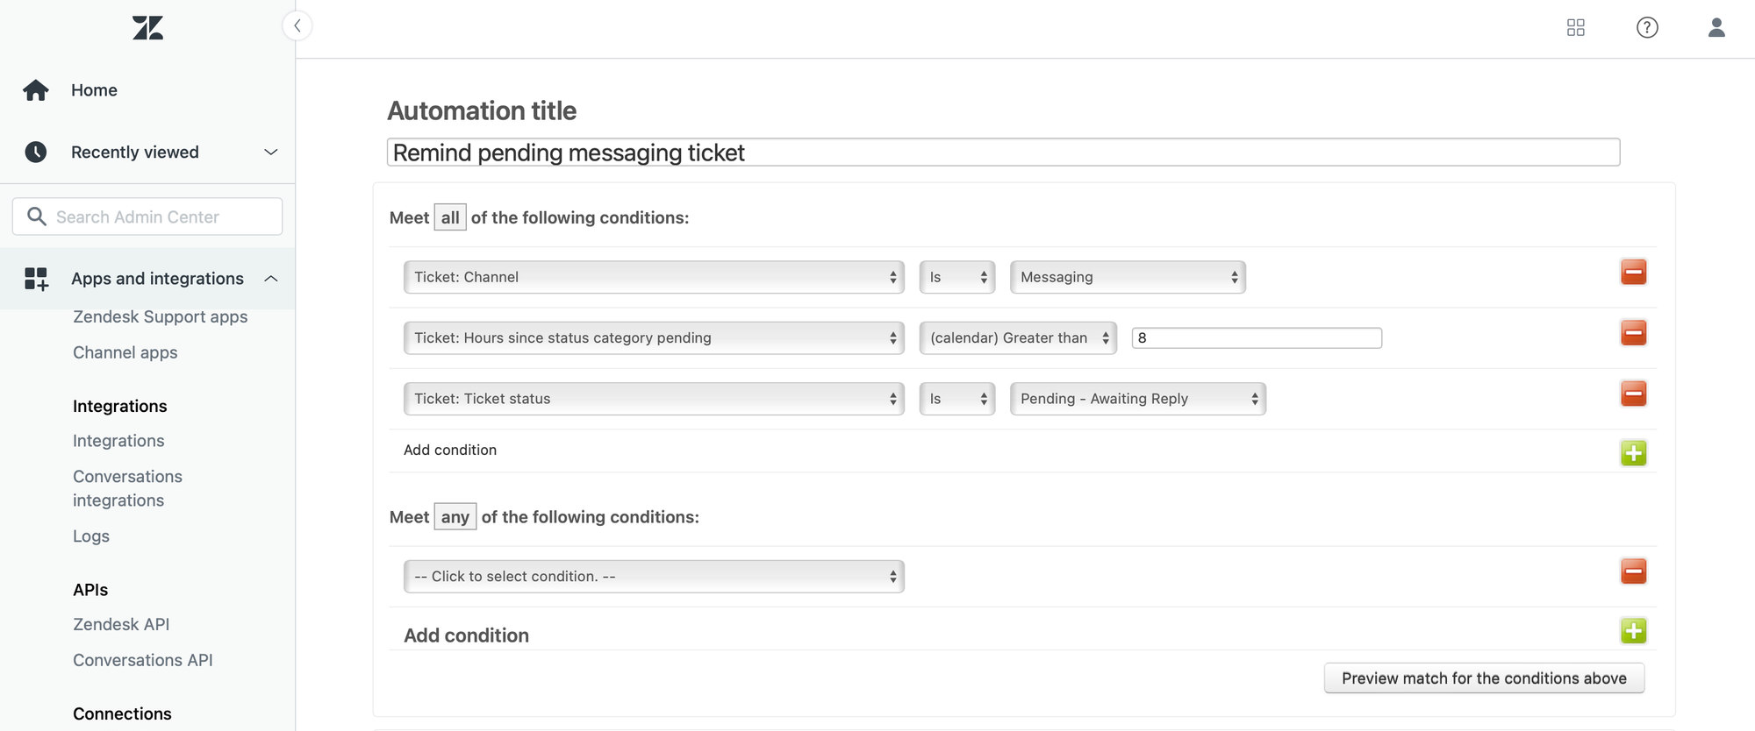Image resolution: width=1755 pixels, height=731 pixels.
Task: Delete the Ticket status condition row
Action: point(1633,394)
